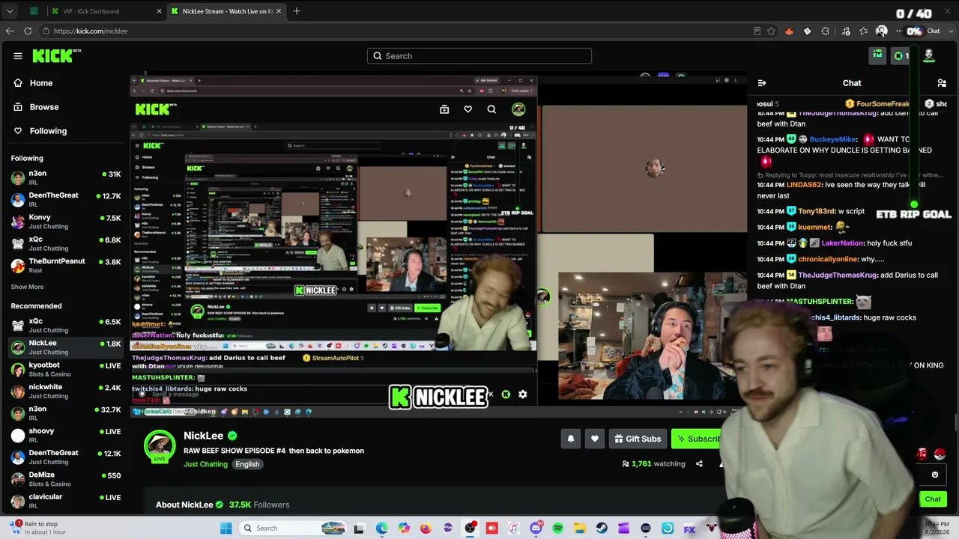Open n3on channel with 31K viewers
The height and width of the screenshot is (539, 959).
(66, 177)
